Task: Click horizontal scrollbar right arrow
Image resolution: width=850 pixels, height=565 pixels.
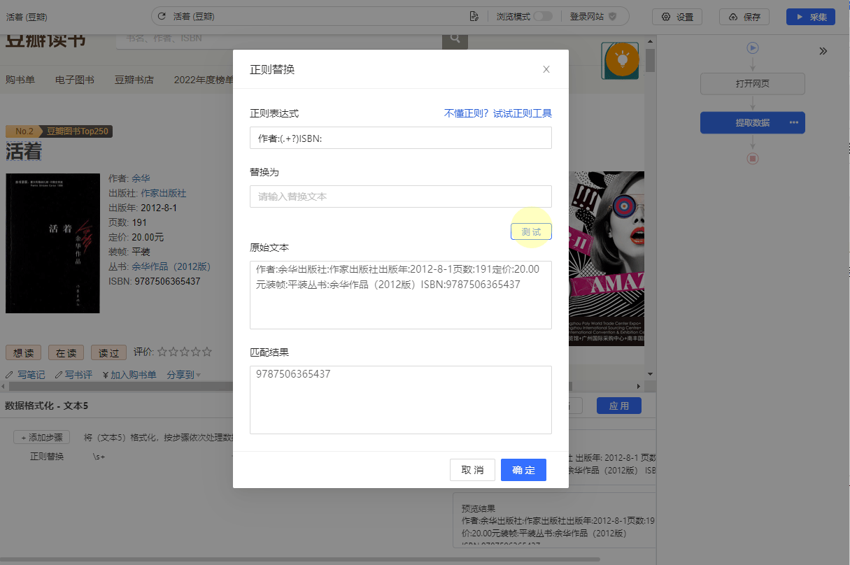Action: point(638,386)
